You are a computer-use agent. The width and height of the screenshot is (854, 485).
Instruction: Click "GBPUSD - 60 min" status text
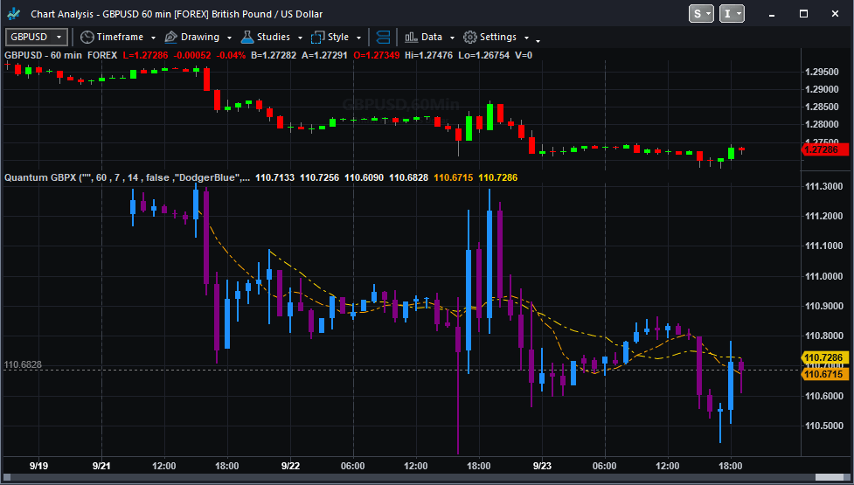tap(43, 55)
